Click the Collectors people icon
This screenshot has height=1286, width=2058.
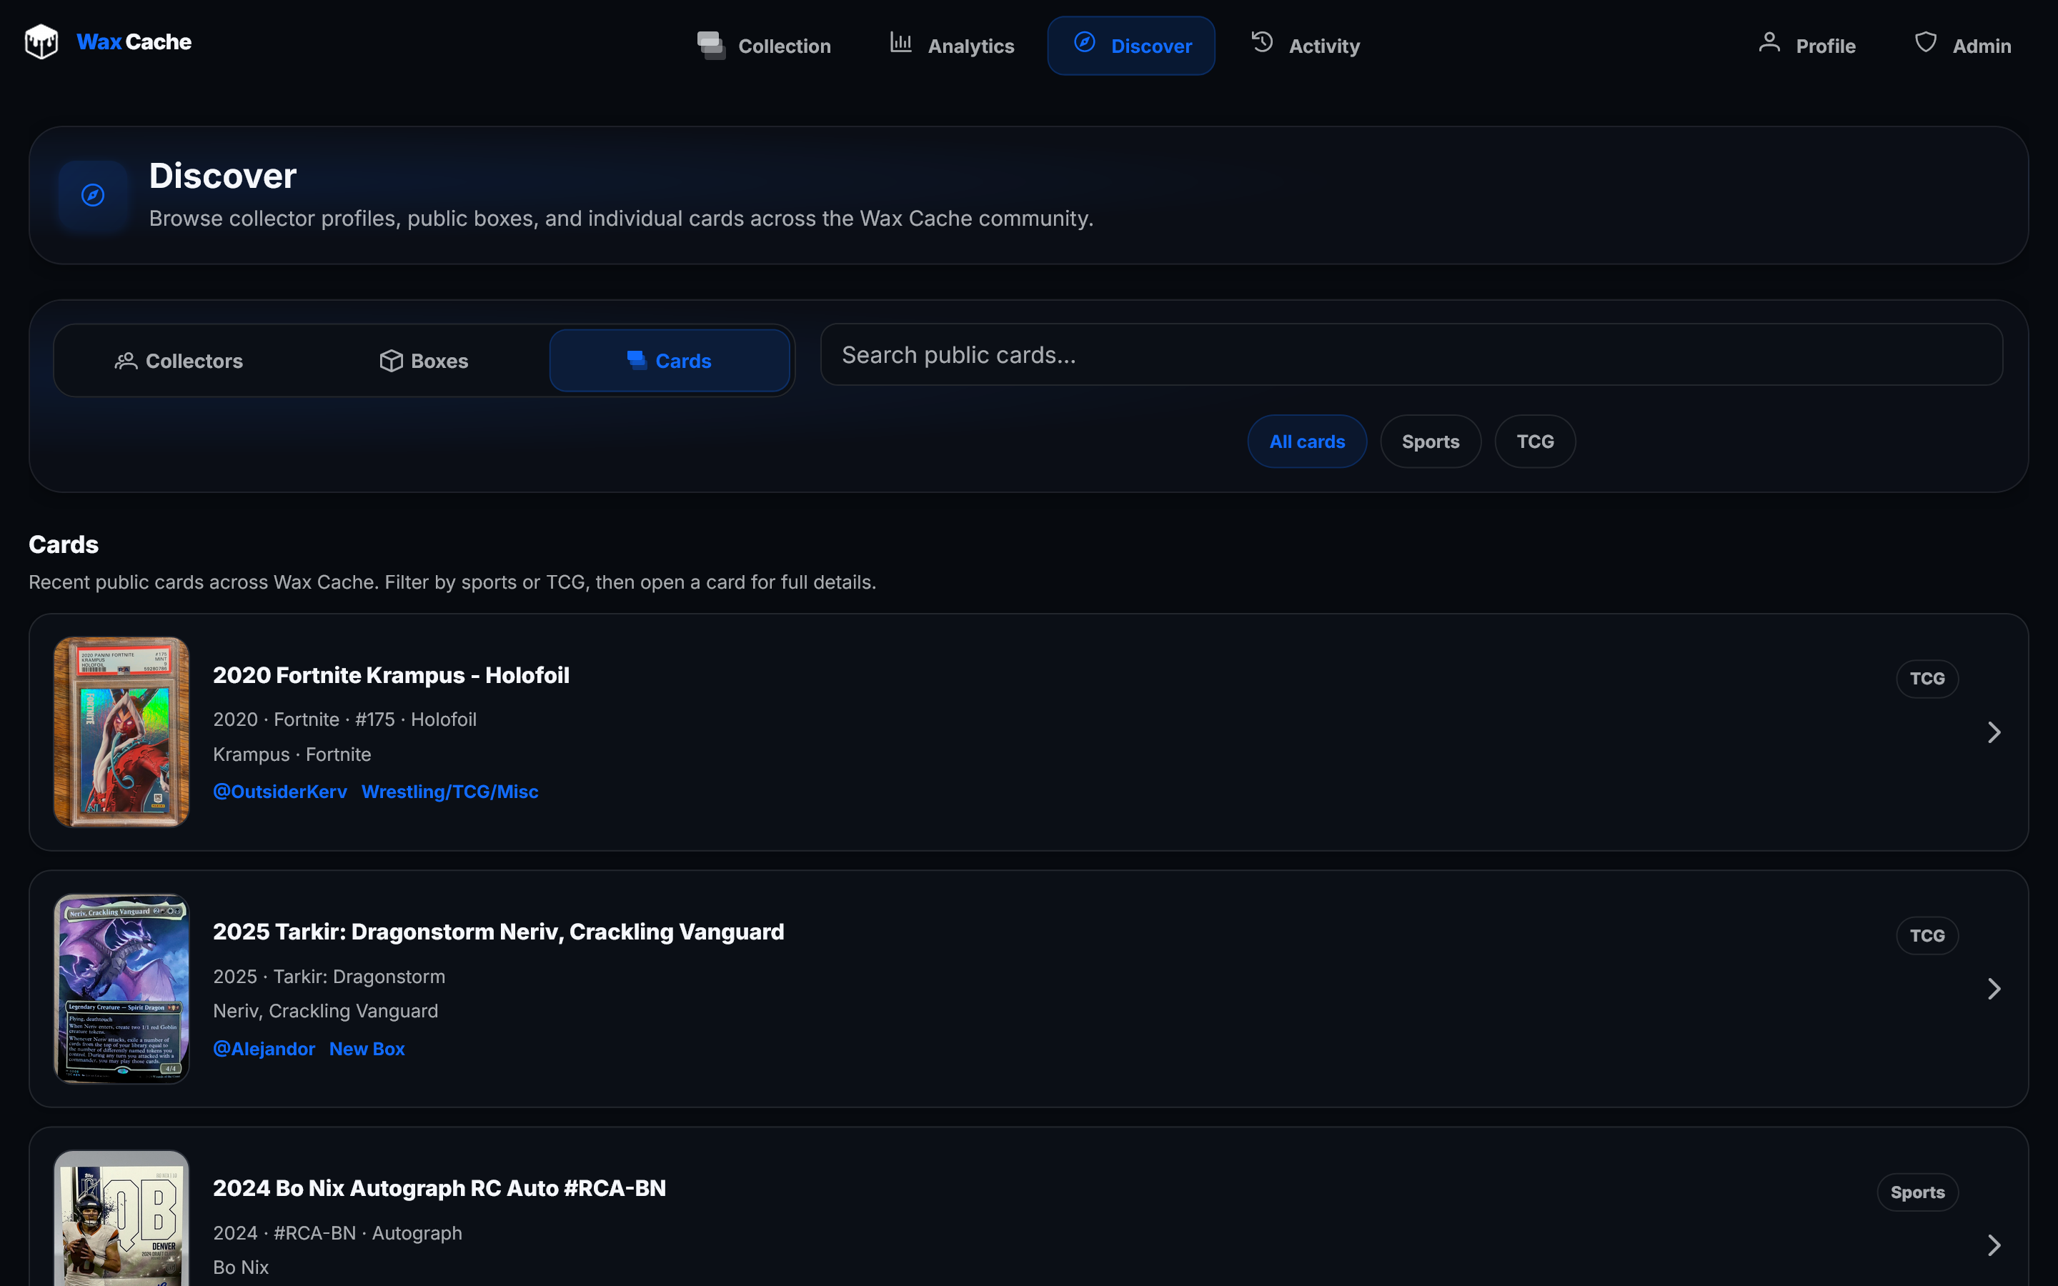click(x=126, y=361)
